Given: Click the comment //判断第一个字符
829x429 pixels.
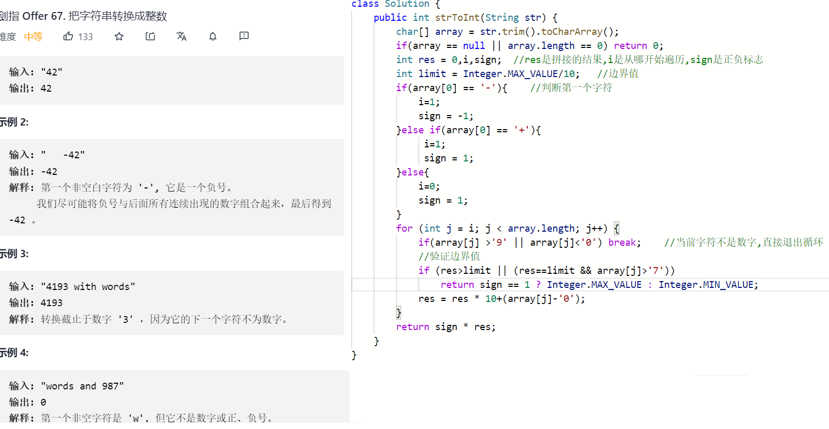Looking at the screenshot, I should 571,88.
